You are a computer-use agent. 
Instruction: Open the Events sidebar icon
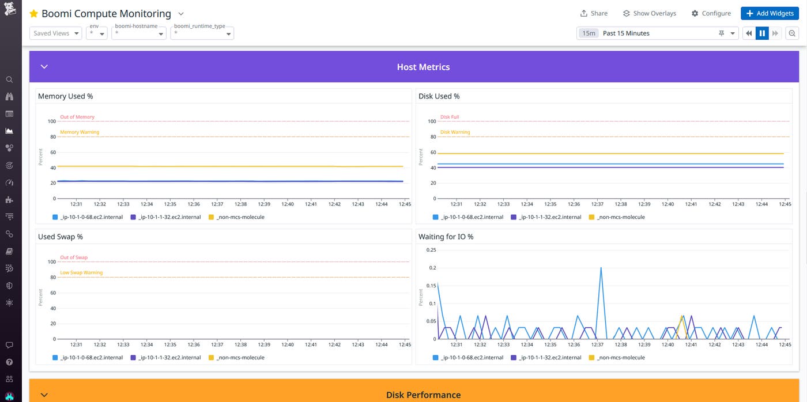pyautogui.click(x=10, y=113)
